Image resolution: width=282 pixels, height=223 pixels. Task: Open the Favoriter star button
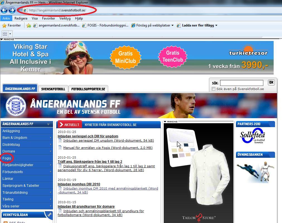(11, 25)
